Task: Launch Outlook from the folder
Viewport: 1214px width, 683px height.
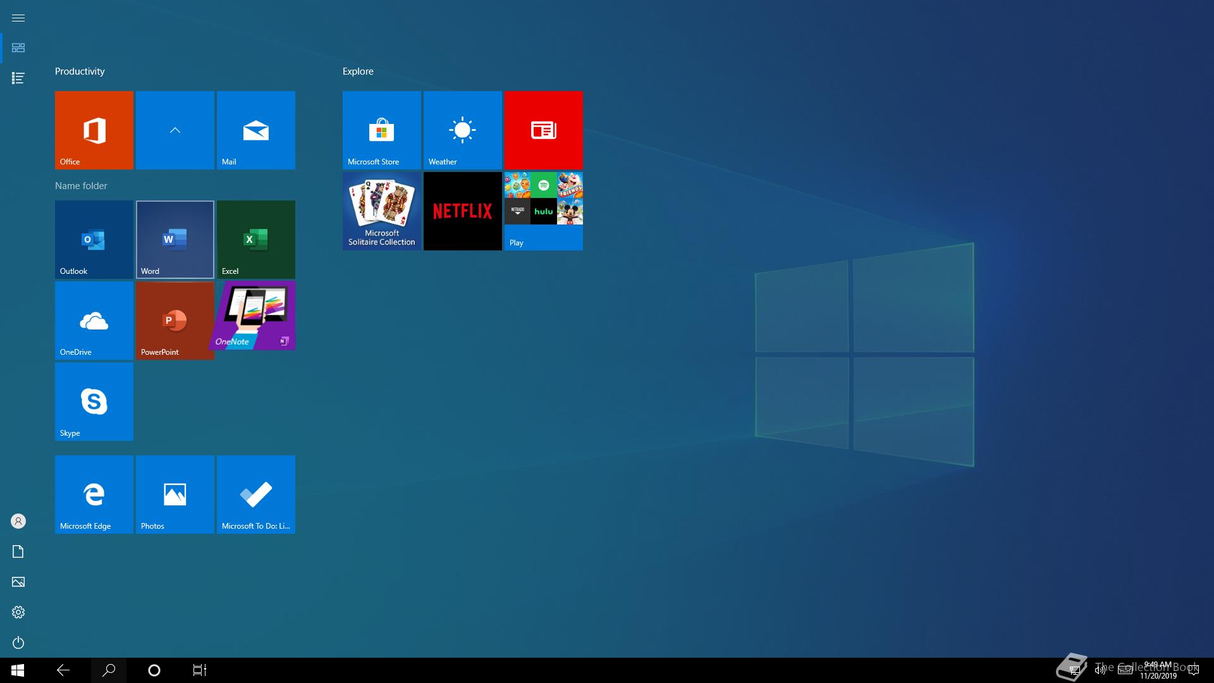Action: point(94,240)
